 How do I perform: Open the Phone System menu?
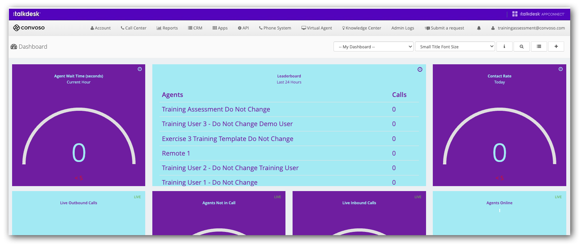click(275, 28)
